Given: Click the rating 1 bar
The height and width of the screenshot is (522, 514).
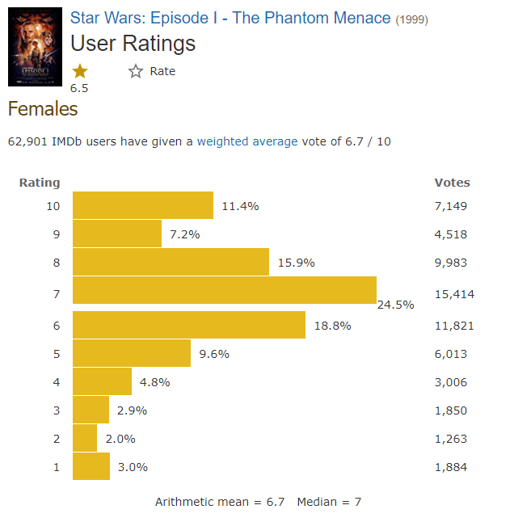Looking at the screenshot, I should pos(91,466).
